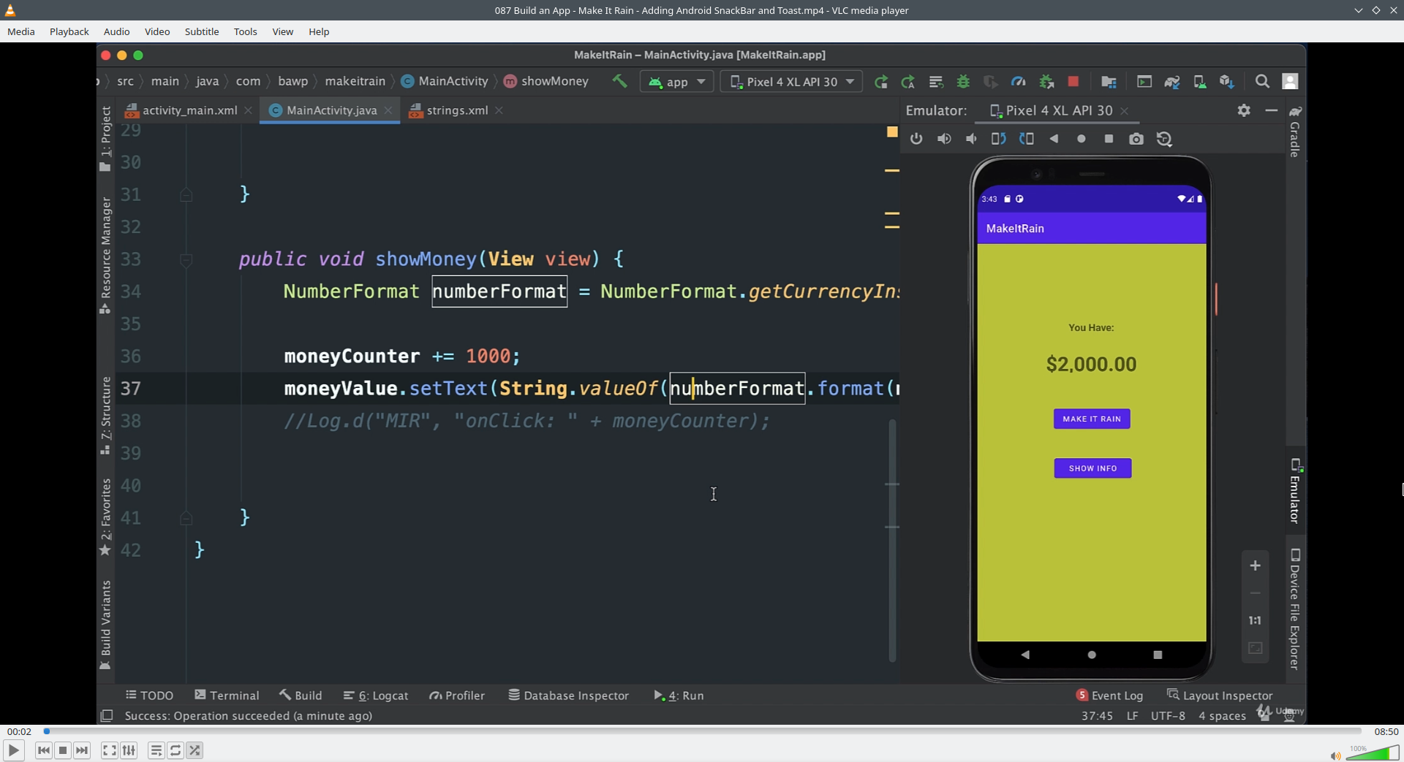Open the Pixel 4 XL API 30 device dropdown

791,82
